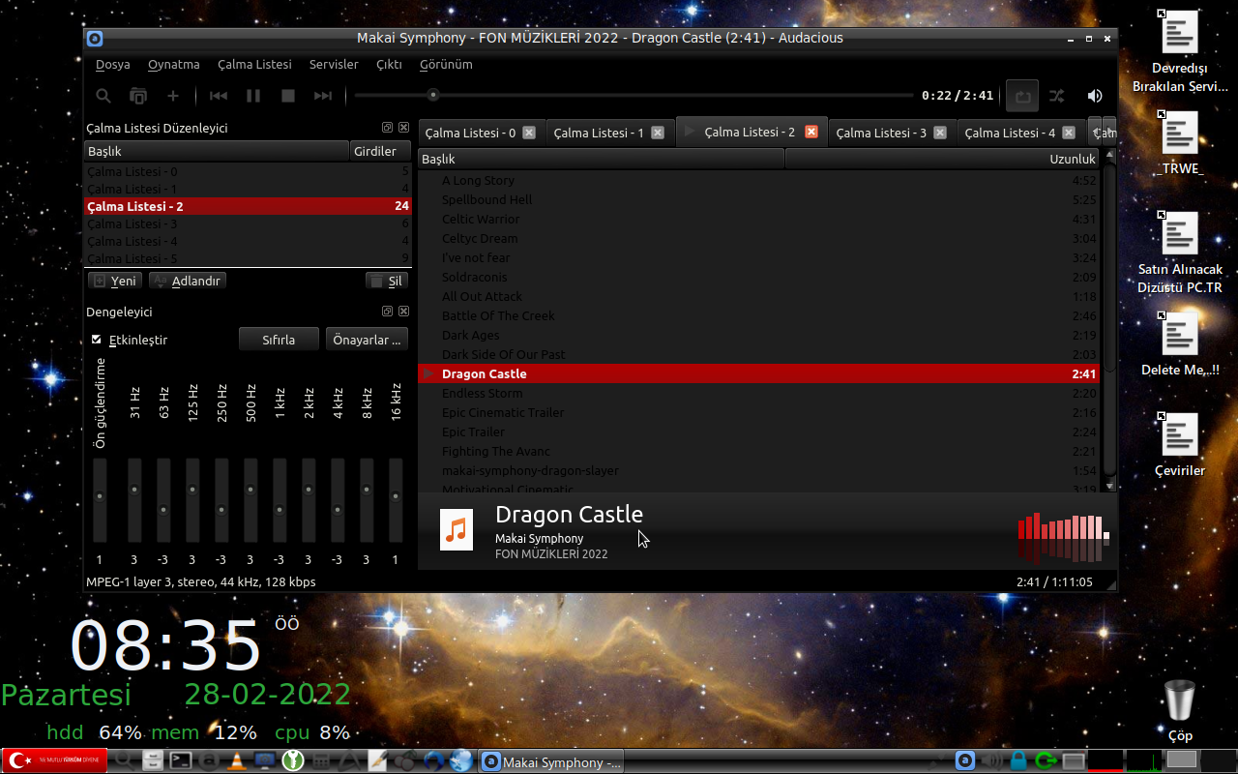1238x774 pixels.
Task: Click the Girdiler column header
Action: [379, 151]
